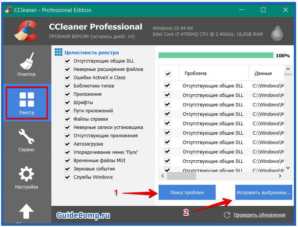Toggle the Автозагрузка checkbox
298x227 pixels.
pos(67,144)
